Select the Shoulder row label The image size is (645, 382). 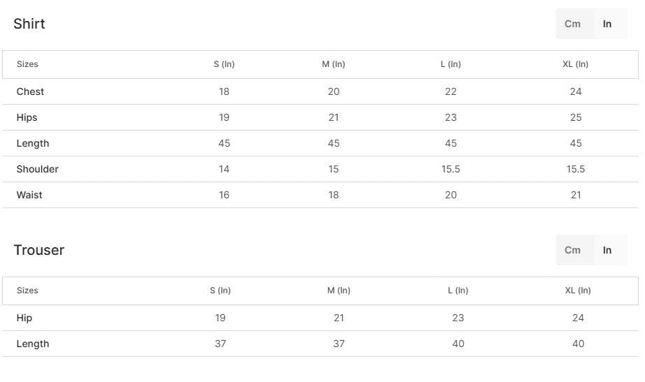click(x=38, y=169)
